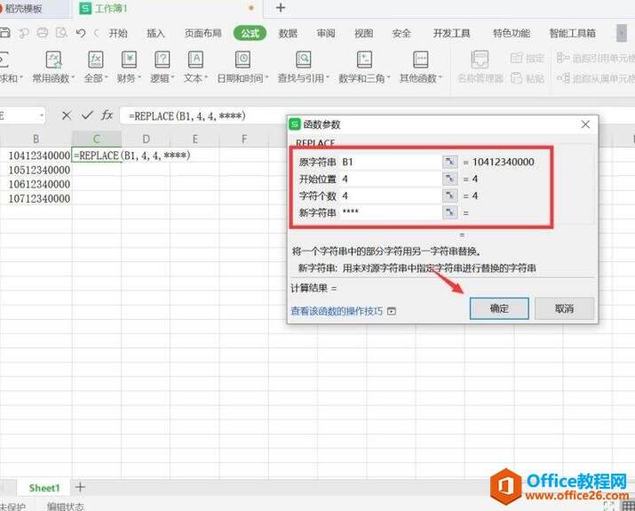Open the 开发工具 Developer Tools tab
635x511 pixels.
pyautogui.click(x=451, y=33)
